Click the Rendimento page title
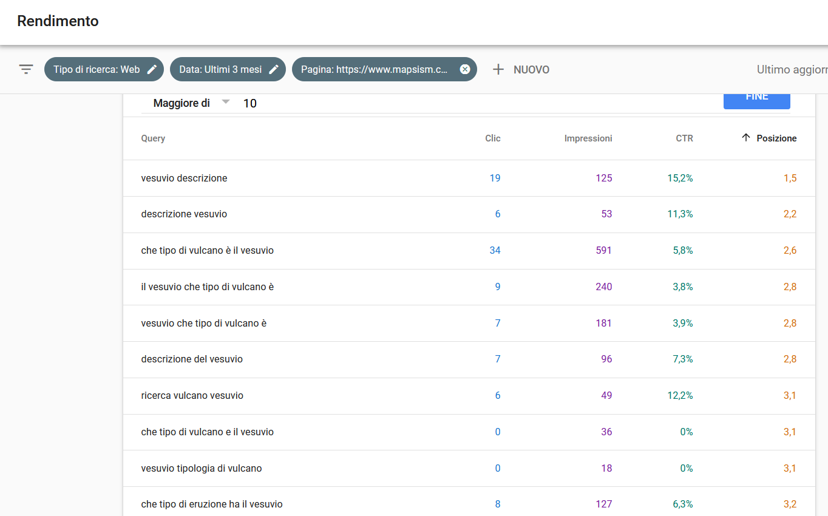This screenshot has width=828, height=516. coord(58,21)
